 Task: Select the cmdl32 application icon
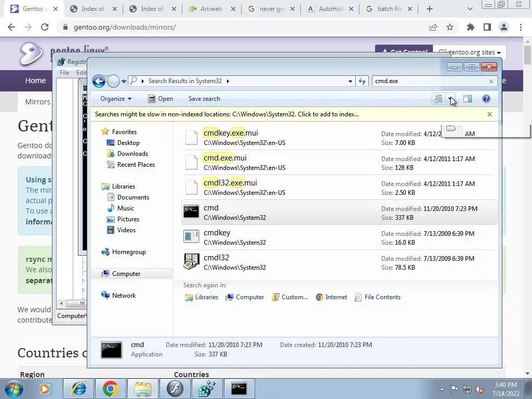191,262
